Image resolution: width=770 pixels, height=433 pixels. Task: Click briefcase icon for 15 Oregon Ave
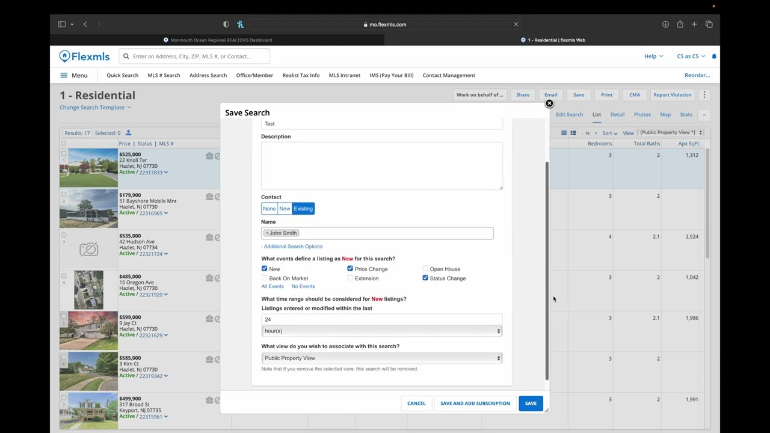pyautogui.click(x=209, y=278)
